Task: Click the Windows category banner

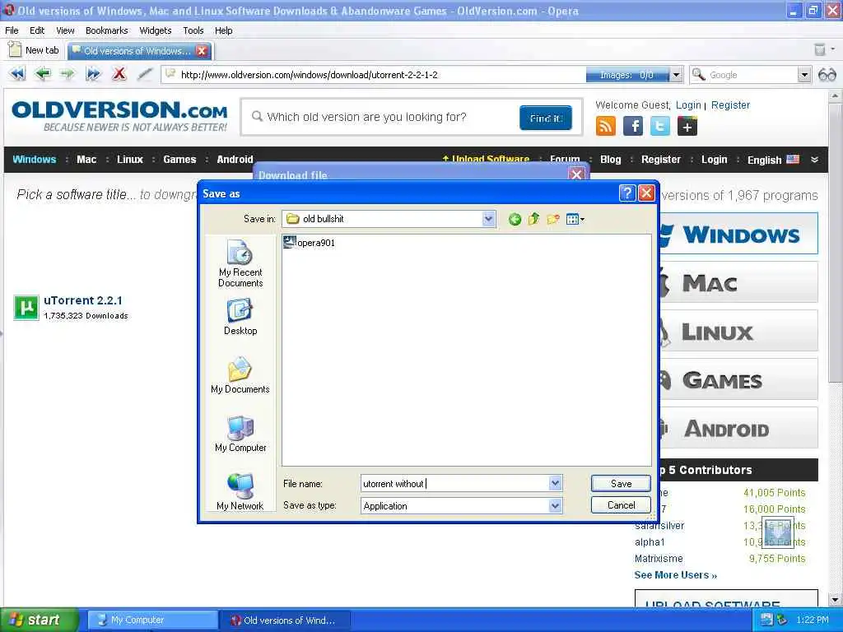Action: [x=738, y=234]
